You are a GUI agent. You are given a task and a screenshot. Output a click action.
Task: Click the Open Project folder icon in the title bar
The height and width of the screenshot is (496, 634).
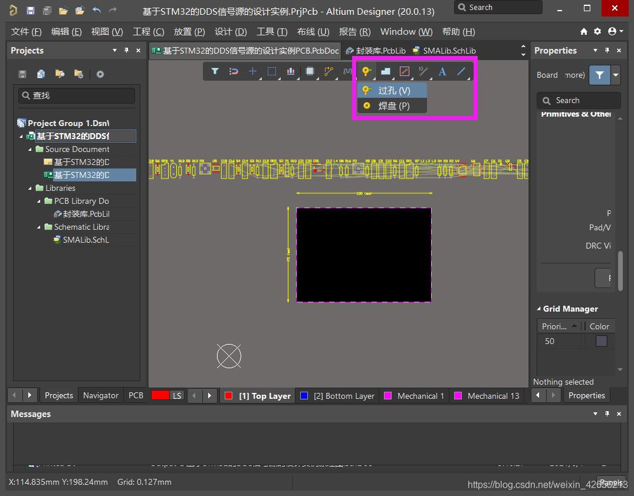(80, 11)
